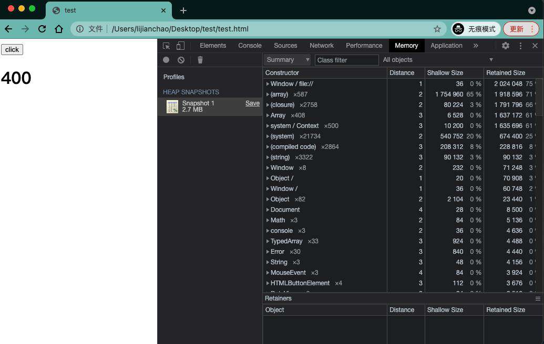Go back with the browser back arrow
The height and width of the screenshot is (344, 544).
8,29
